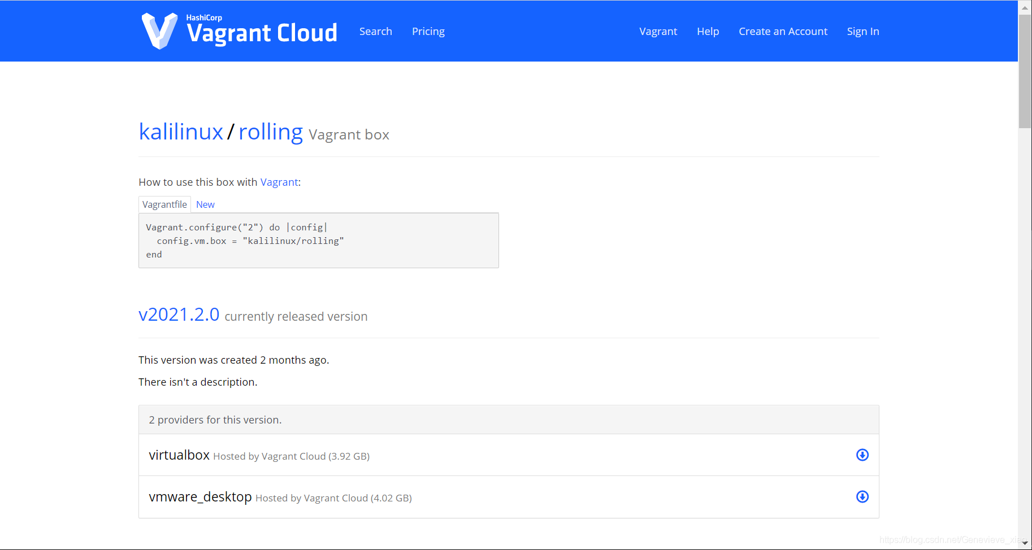Screen dimensions: 1032x550
Task: Follow the Vagrant link in instructions
Action: click(x=279, y=182)
